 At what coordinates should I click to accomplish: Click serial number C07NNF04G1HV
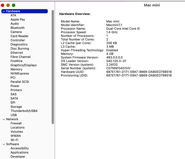118,68
